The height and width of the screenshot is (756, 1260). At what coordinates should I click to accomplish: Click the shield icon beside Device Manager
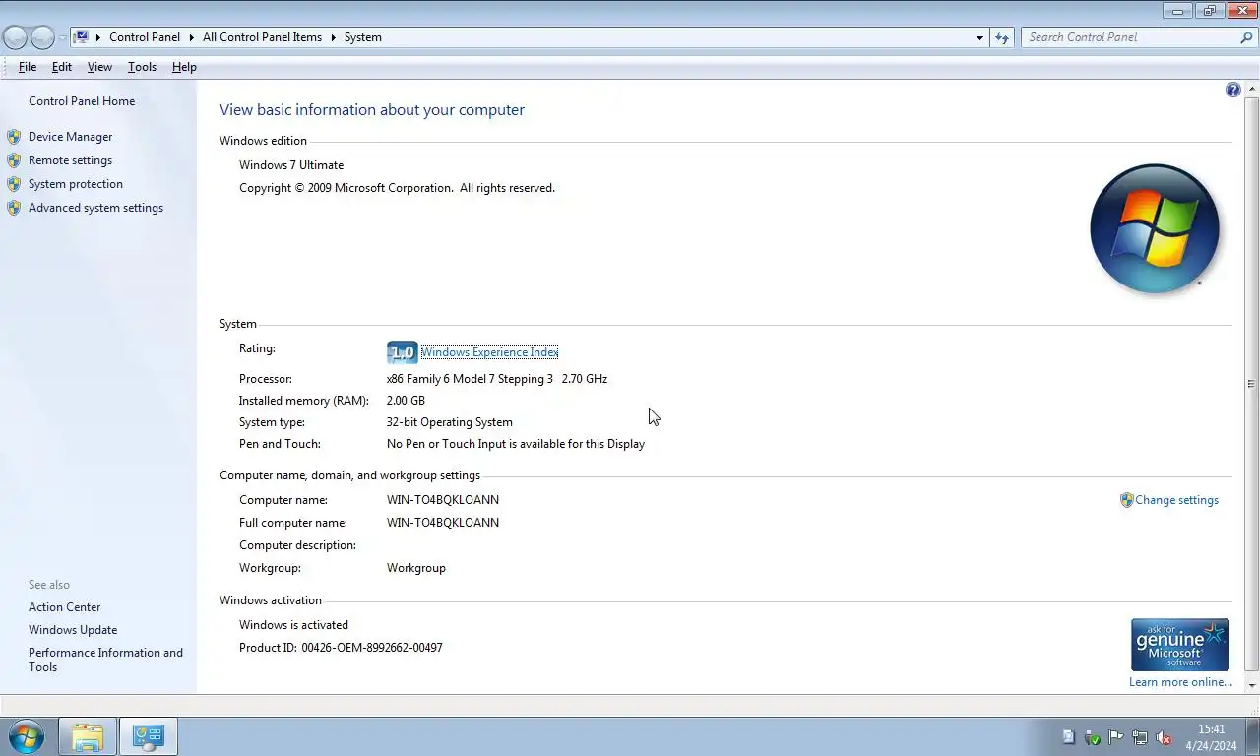(14, 137)
